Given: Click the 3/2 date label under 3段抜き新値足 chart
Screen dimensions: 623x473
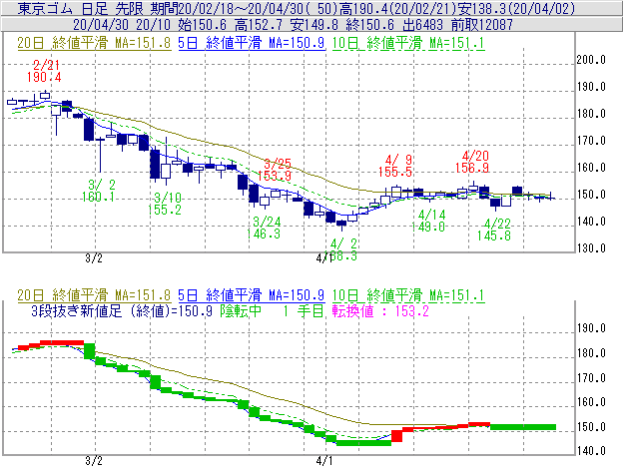Looking at the screenshot, I should (94, 461).
